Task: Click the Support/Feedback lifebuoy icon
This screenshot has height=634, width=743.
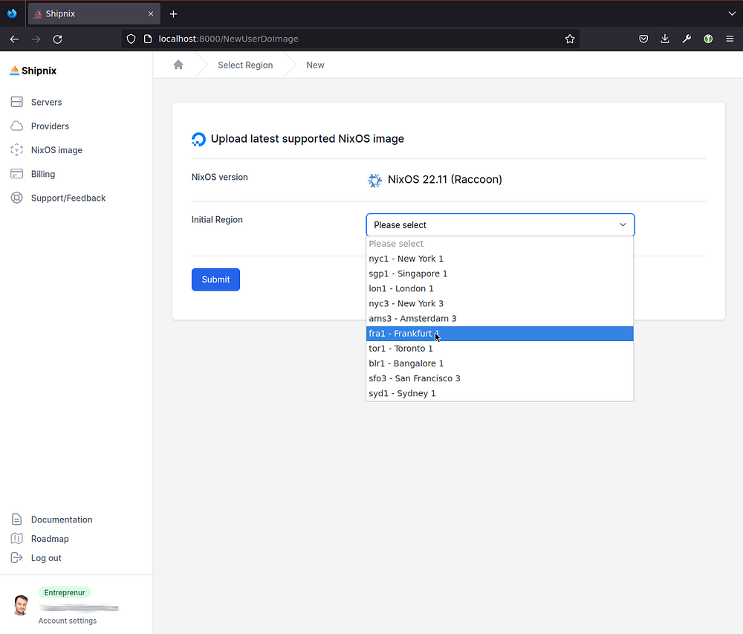Action: click(x=16, y=198)
